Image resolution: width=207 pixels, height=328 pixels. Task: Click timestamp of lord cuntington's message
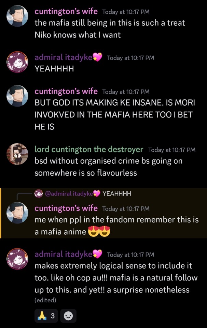172,150
